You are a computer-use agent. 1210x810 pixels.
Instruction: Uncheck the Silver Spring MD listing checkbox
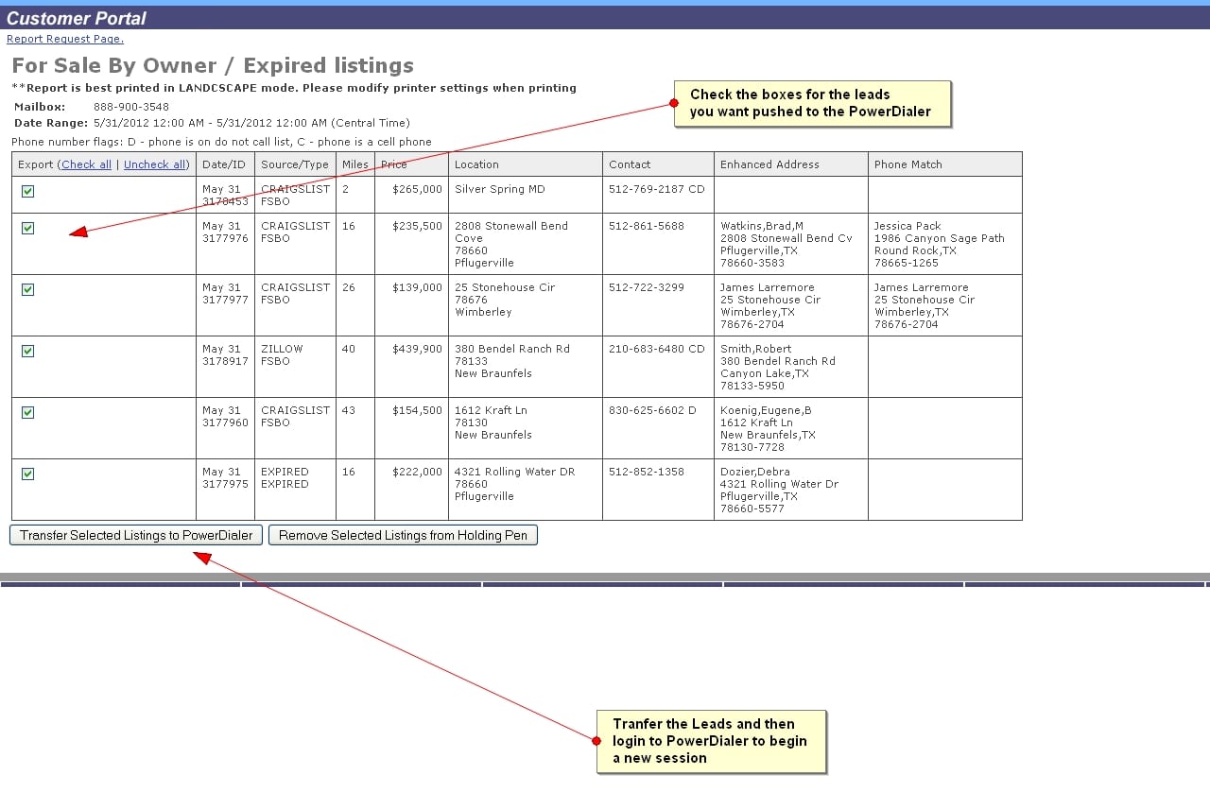click(x=27, y=191)
